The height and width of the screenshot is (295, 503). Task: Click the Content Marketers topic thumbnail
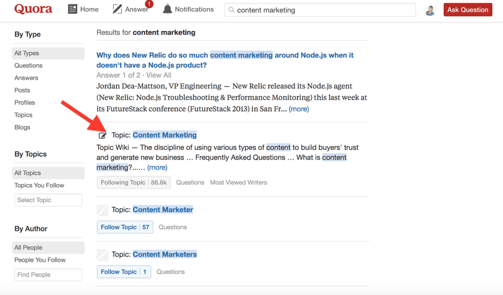(x=103, y=255)
